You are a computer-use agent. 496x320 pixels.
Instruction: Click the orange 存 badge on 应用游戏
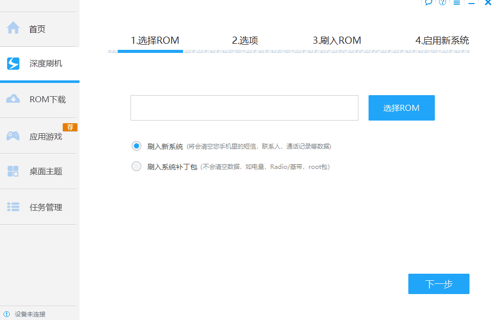[x=70, y=127]
